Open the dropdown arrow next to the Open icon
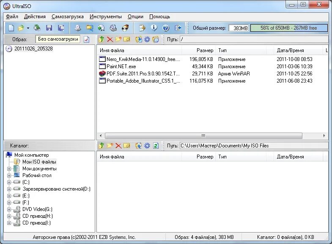The height and width of the screenshot is (244, 332). tap(28, 28)
